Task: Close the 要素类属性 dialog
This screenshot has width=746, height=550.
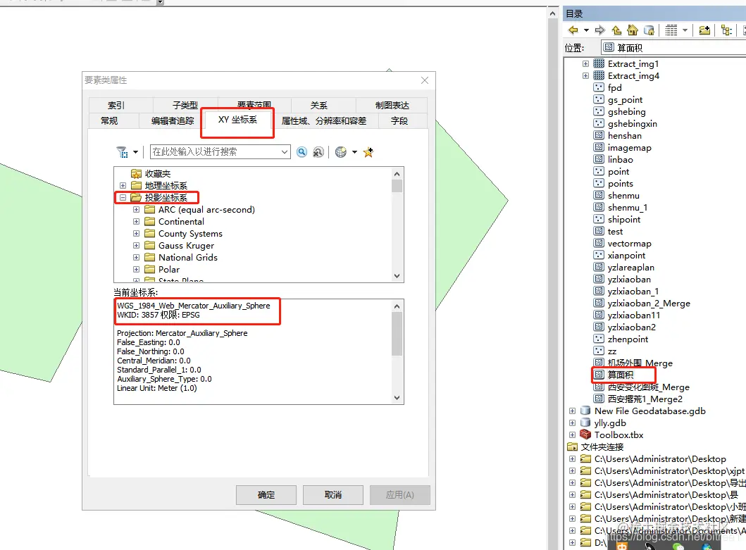Action: click(x=425, y=80)
